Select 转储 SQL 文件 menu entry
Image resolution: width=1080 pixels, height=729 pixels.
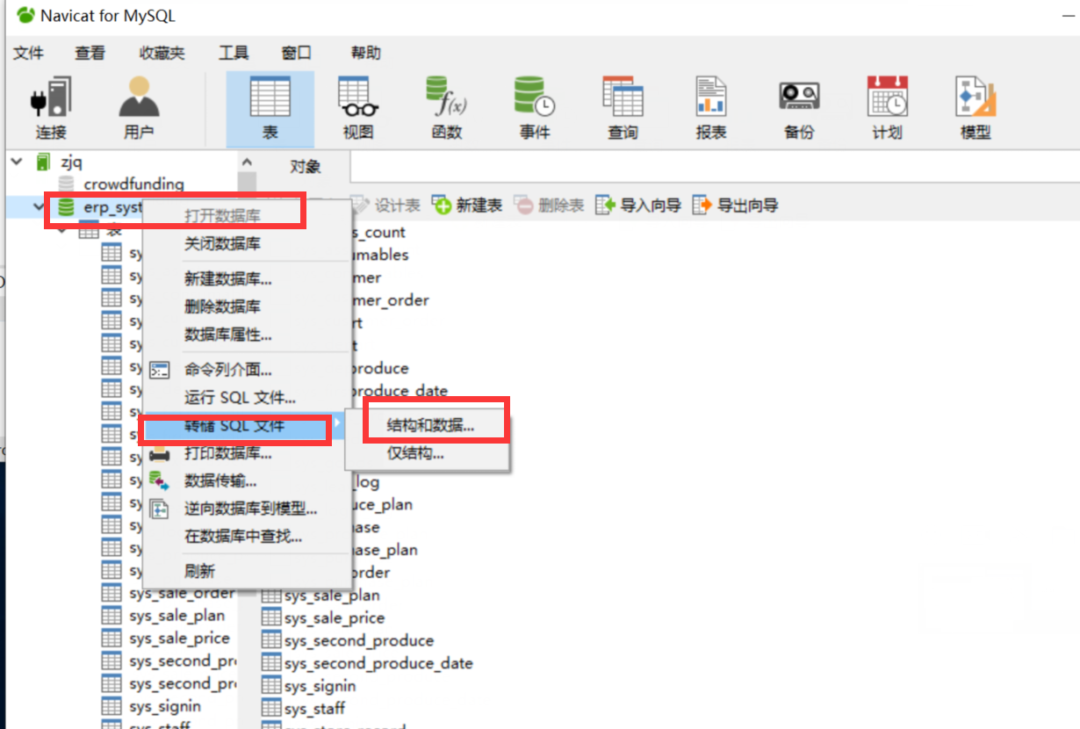coord(247,426)
